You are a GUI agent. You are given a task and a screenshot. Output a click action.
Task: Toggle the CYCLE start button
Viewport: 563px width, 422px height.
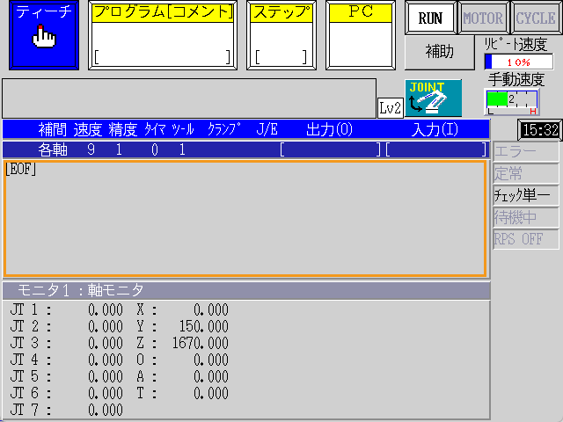(x=536, y=18)
